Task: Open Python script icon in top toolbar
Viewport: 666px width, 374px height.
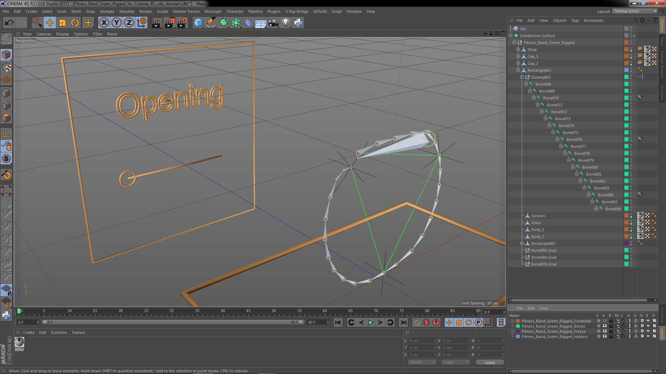Action: coord(298,23)
